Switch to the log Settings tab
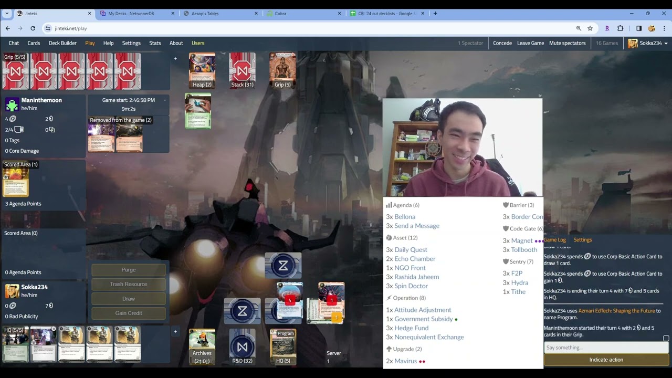This screenshot has width=672, height=378. (x=582, y=240)
